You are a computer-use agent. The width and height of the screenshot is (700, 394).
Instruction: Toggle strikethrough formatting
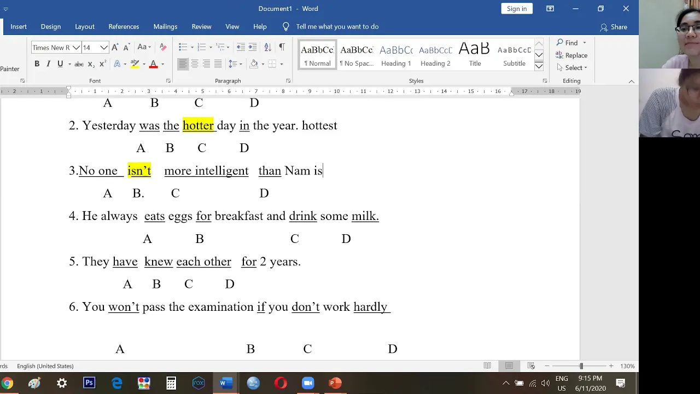(x=79, y=64)
